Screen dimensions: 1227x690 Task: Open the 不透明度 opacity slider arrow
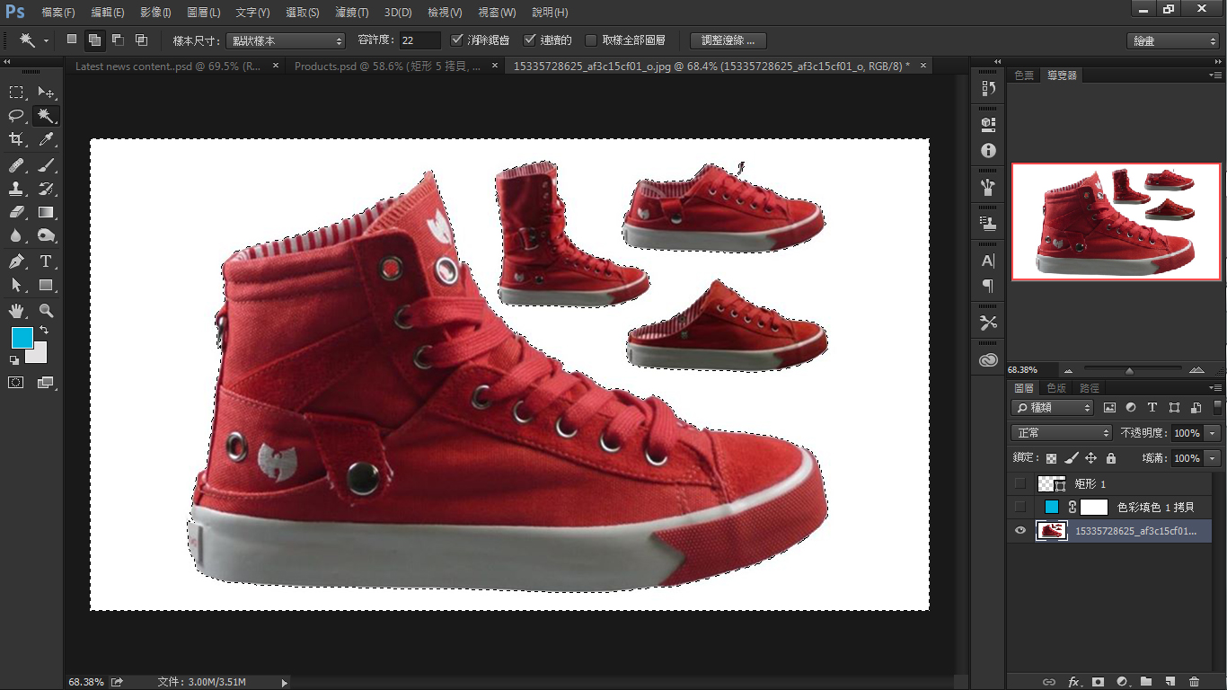click(x=1214, y=433)
